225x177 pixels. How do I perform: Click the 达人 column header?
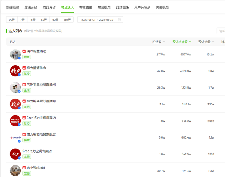pyautogui.click(x=13, y=42)
